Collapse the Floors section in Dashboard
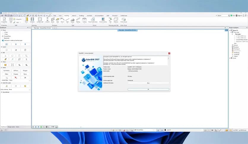Image resolution: width=248 pixels, height=144 pixels. point(1,30)
